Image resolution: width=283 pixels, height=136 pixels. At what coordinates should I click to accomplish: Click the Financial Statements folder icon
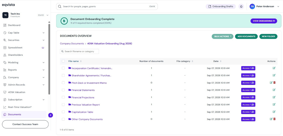pyautogui.click(x=70, y=90)
